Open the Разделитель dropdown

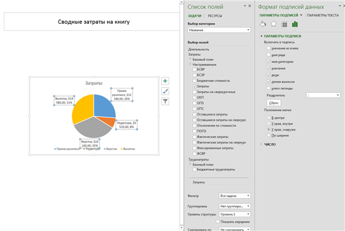(323, 95)
